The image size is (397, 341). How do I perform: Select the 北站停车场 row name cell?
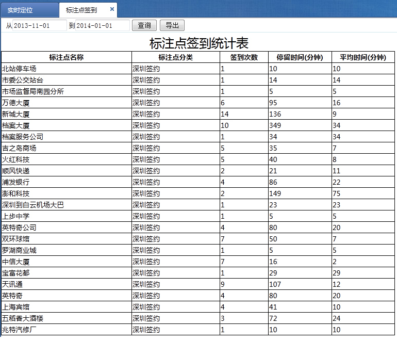(x=20, y=69)
